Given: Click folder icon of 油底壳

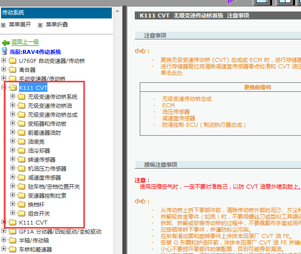Looking at the screenshot, I should (x=21, y=142).
